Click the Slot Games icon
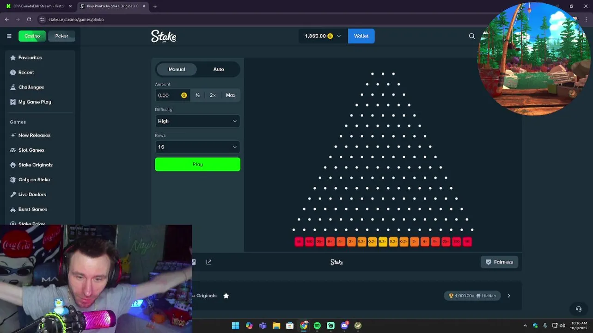Image resolution: width=593 pixels, height=333 pixels. [13, 150]
